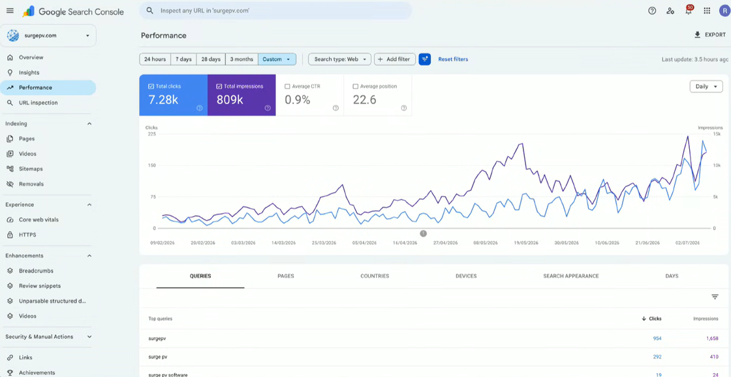
Task: Select the 3 months range button
Action: point(241,59)
